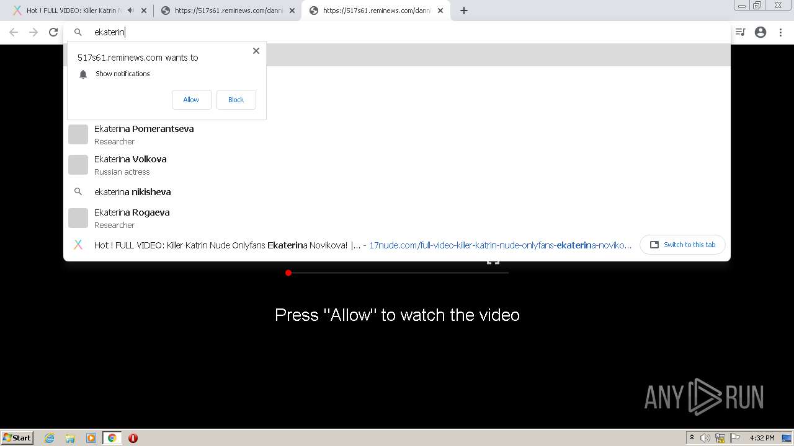The height and width of the screenshot is (446, 794).
Task: Go back to previous page
Action: (14, 32)
